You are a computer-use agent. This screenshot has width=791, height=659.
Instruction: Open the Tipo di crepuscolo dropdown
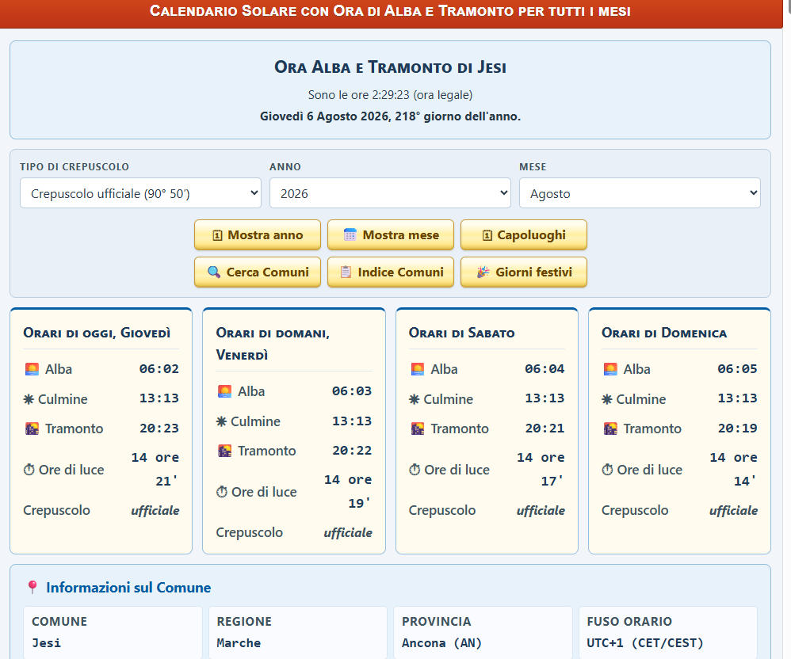coord(140,193)
